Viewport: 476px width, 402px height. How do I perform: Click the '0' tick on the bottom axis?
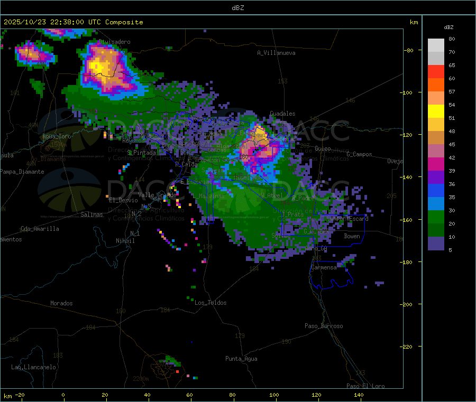(x=63, y=395)
